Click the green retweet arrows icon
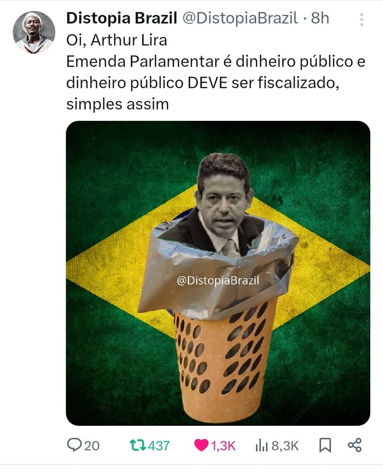Screen dimensions: 383x472 tap(138, 445)
